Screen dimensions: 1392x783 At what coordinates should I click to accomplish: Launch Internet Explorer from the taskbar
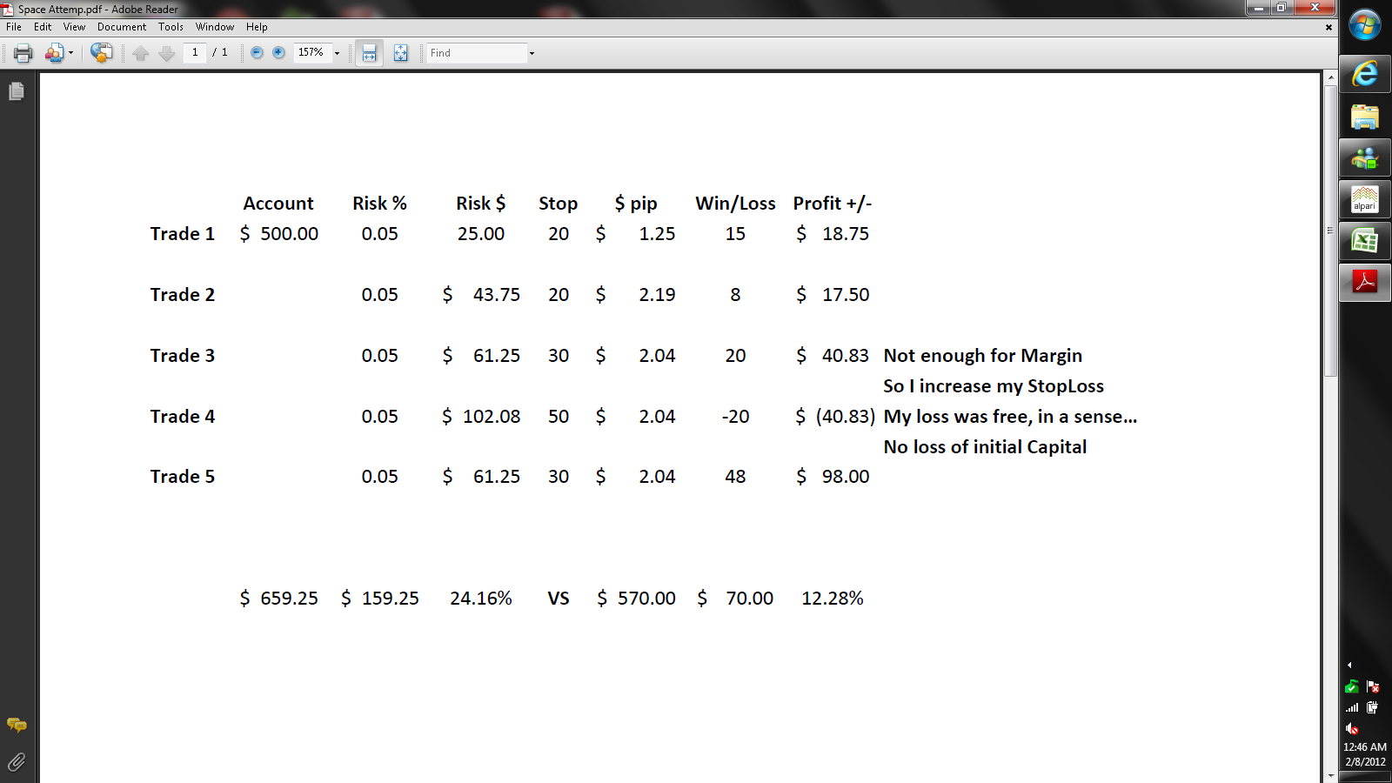click(x=1365, y=74)
